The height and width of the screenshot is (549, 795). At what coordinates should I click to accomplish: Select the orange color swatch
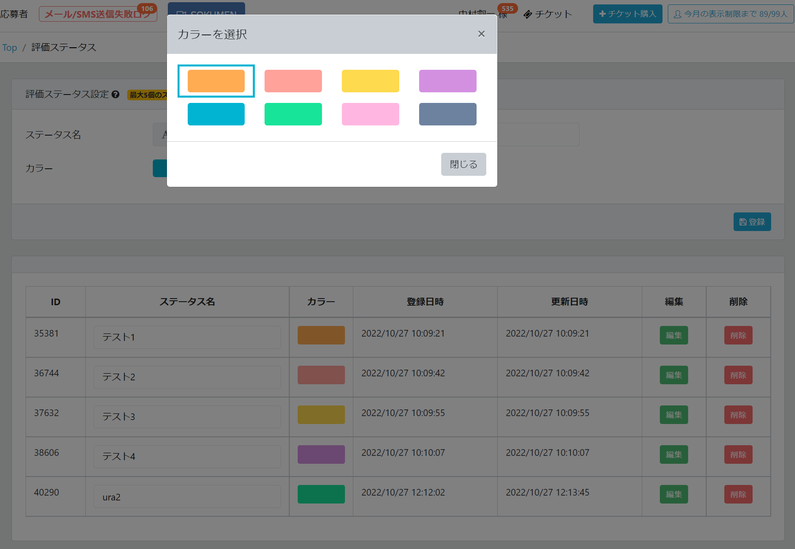click(216, 81)
